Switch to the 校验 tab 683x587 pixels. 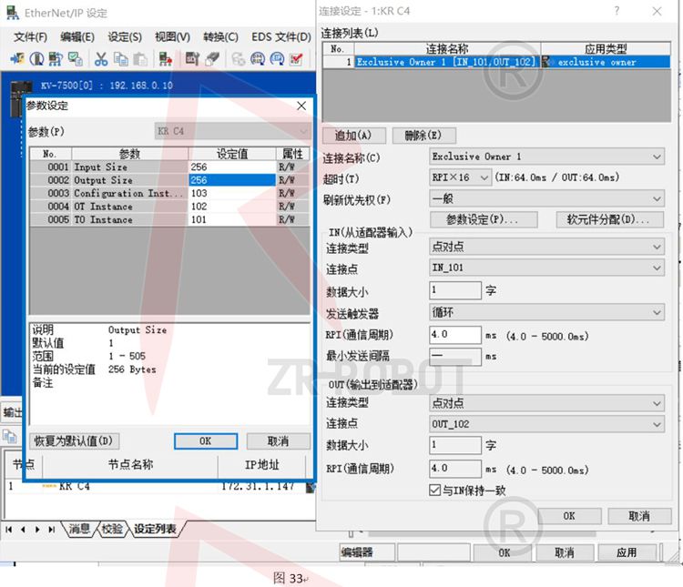tap(112, 529)
